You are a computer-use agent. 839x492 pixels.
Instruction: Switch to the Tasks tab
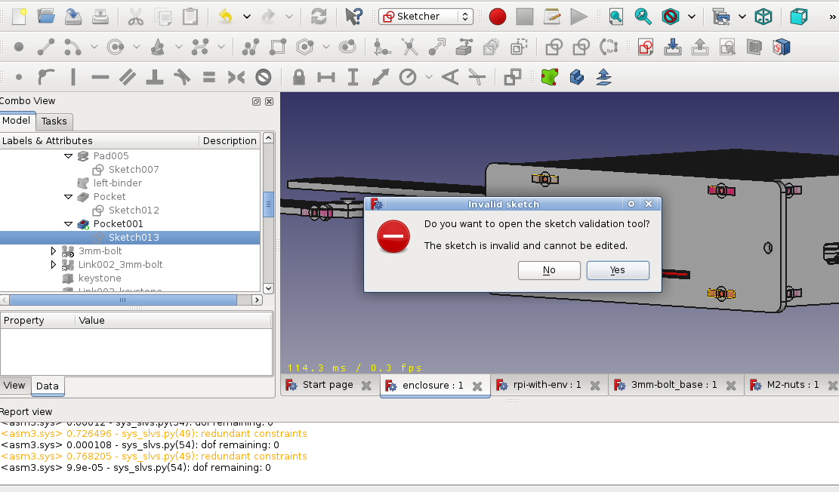(54, 121)
